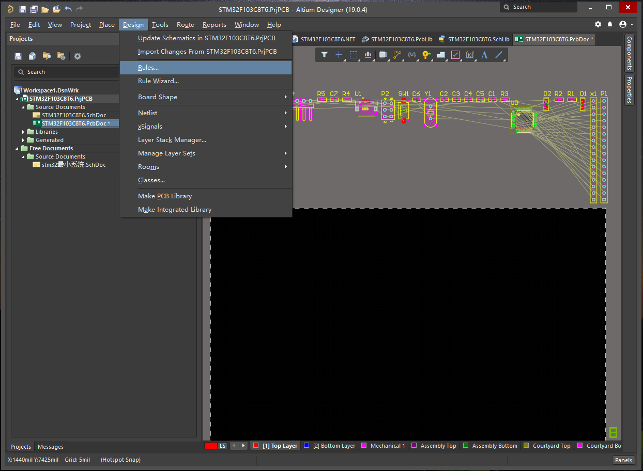Open Rooms submenu
Viewport: 643px width, 471px height.
click(206, 167)
